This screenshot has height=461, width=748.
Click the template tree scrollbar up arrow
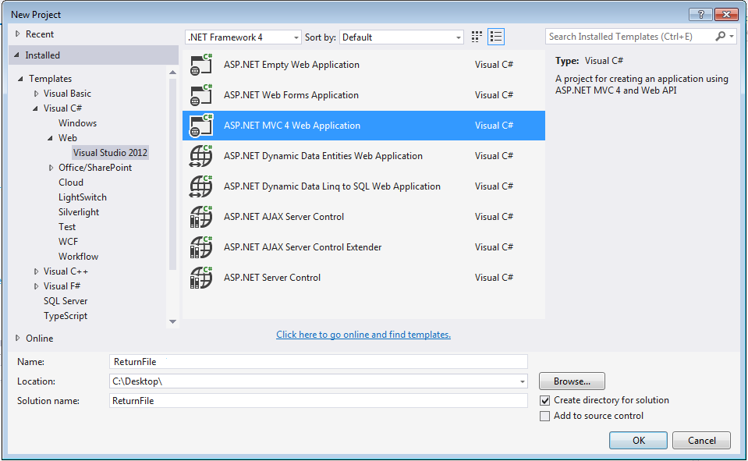(x=172, y=72)
